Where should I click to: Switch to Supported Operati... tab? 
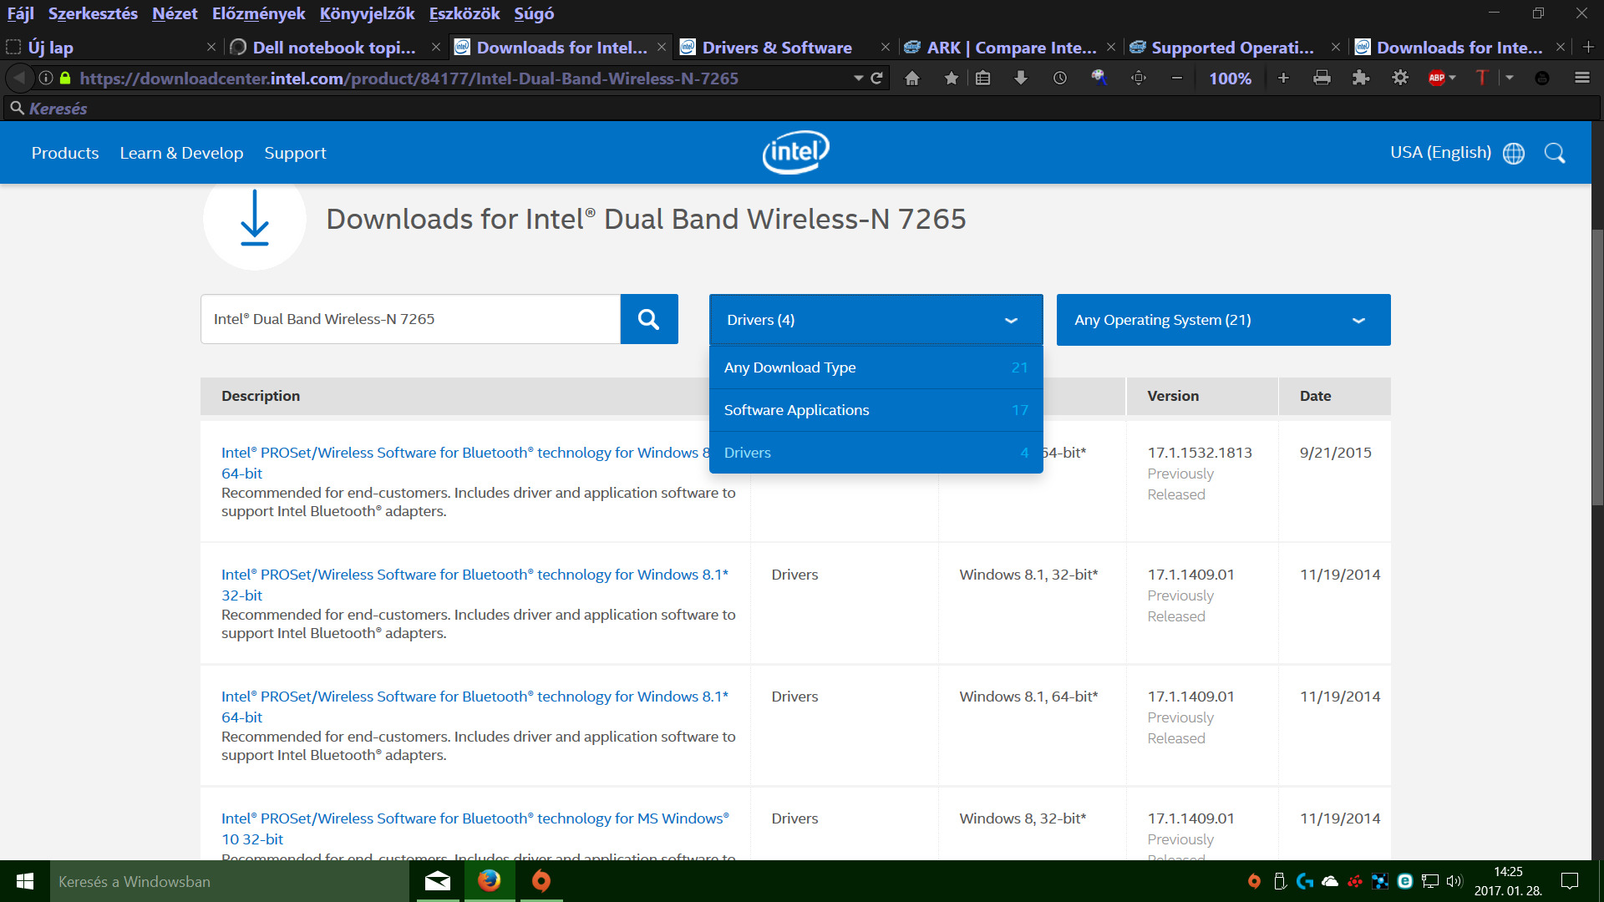pyautogui.click(x=1232, y=48)
